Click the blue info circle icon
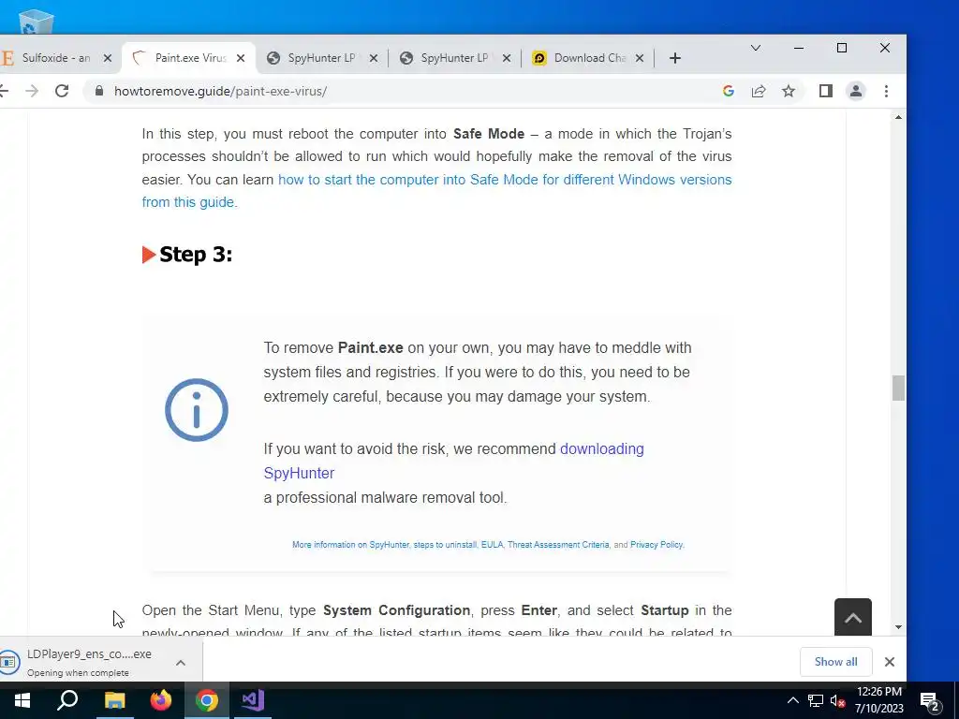This screenshot has height=719, width=959. [x=197, y=410]
